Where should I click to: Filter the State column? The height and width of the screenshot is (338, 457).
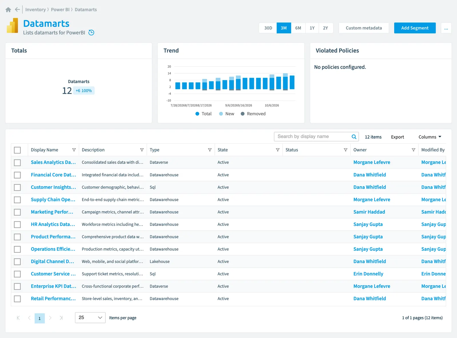[278, 150]
